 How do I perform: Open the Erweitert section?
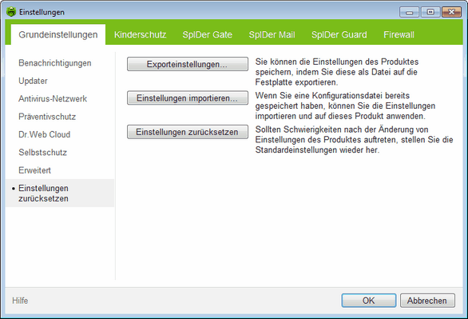(x=34, y=170)
